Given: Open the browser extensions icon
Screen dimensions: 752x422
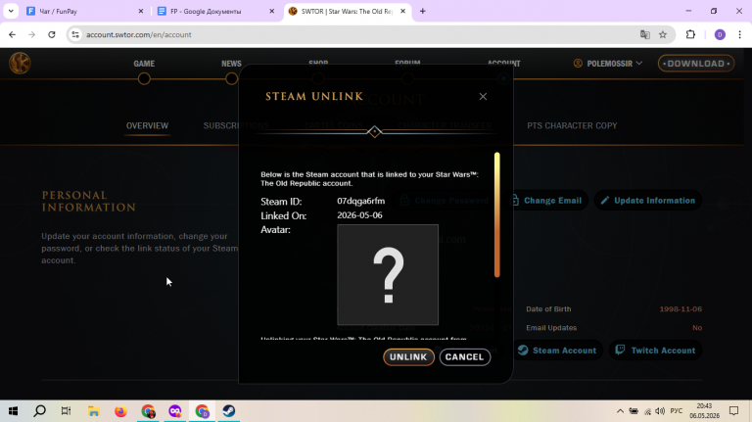Looking at the screenshot, I should click(x=690, y=34).
